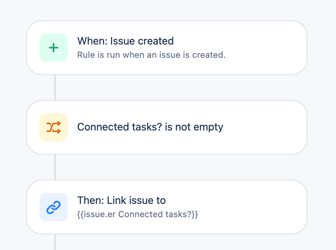Click the green plus trigger icon
This screenshot has width=336, height=250.
coord(54,48)
